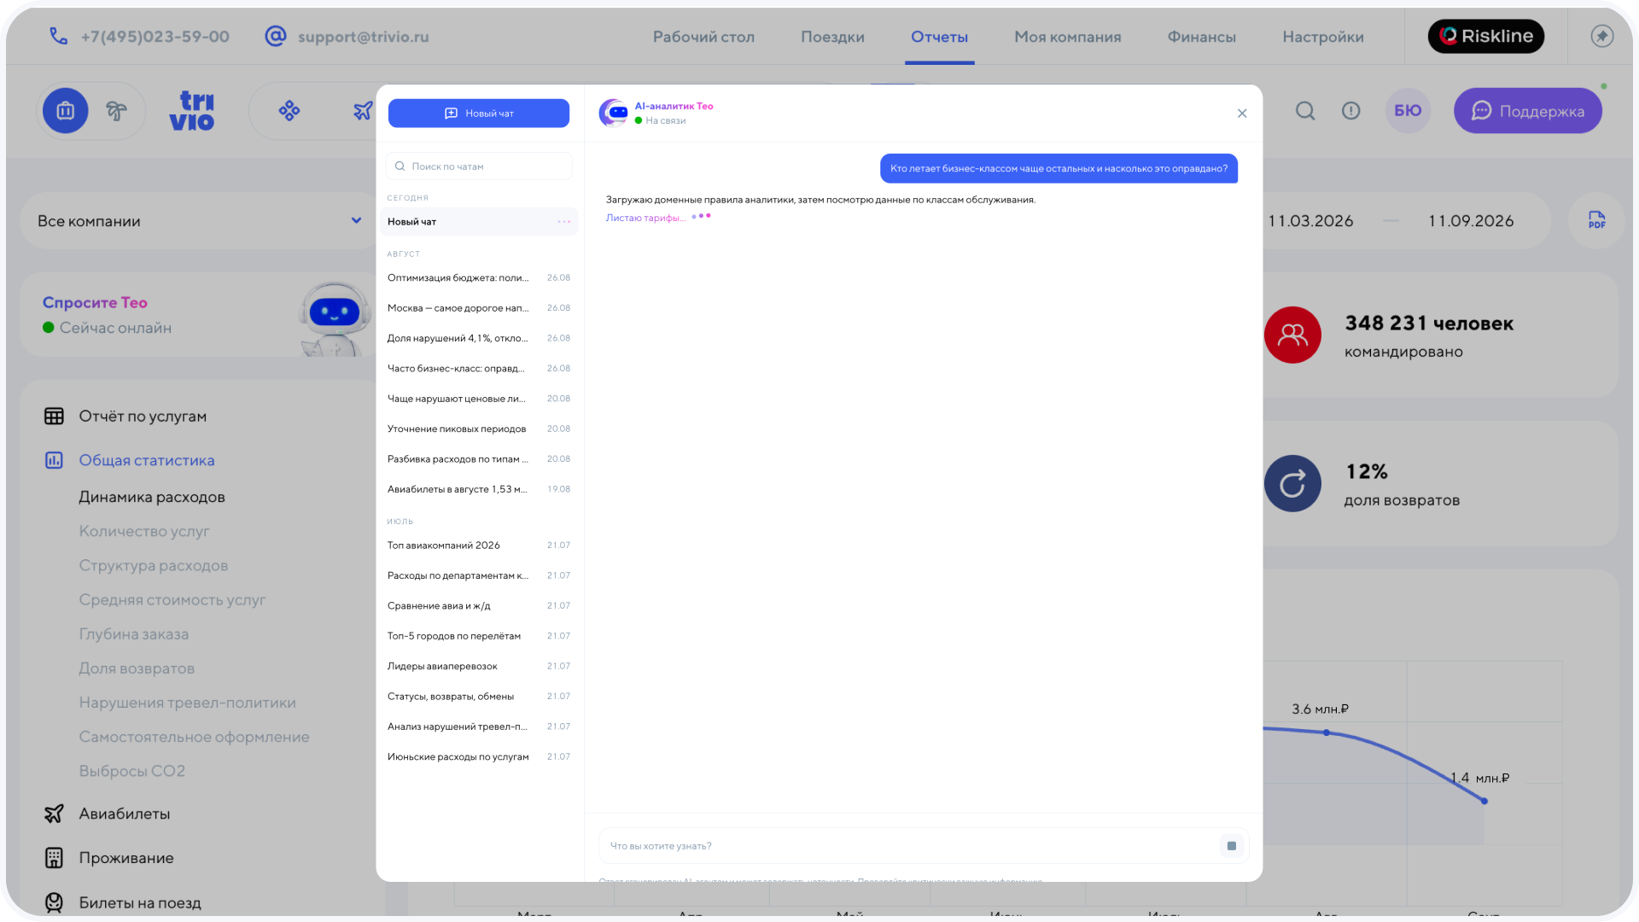Click the four-diamonds services icon

click(289, 110)
